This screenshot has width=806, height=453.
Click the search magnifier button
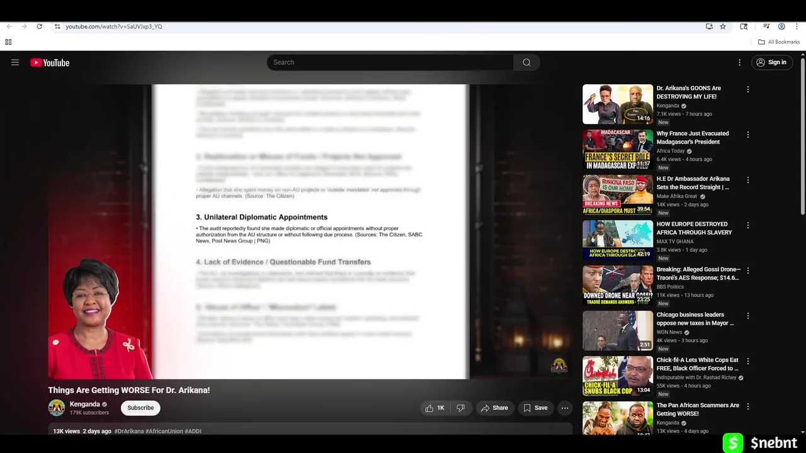click(526, 62)
